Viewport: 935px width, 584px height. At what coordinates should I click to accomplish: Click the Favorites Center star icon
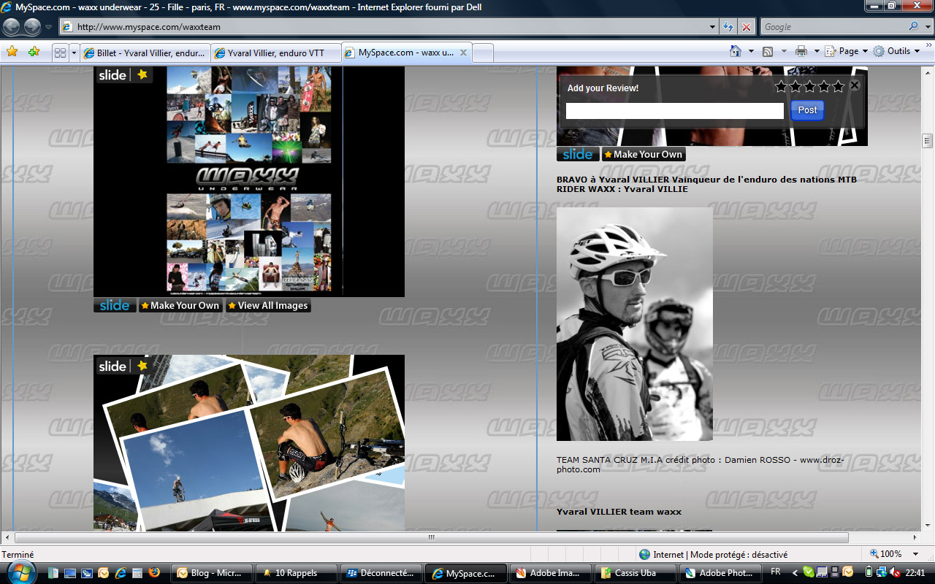click(x=12, y=52)
